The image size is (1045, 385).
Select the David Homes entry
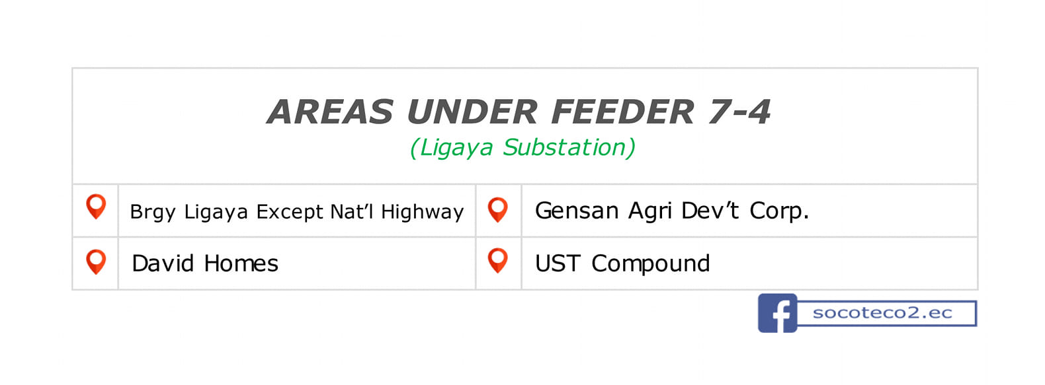click(205, 263)
